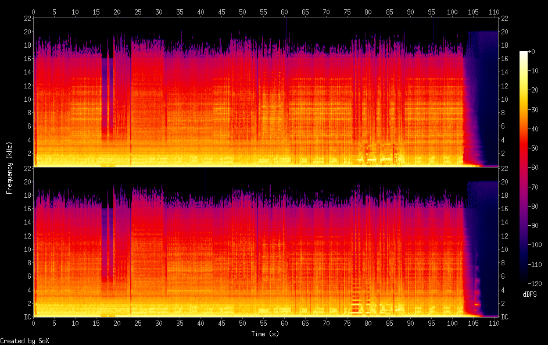548x345 pixels.
Task: Click the 95 tick on top time axis
Action: pos(431,12)
